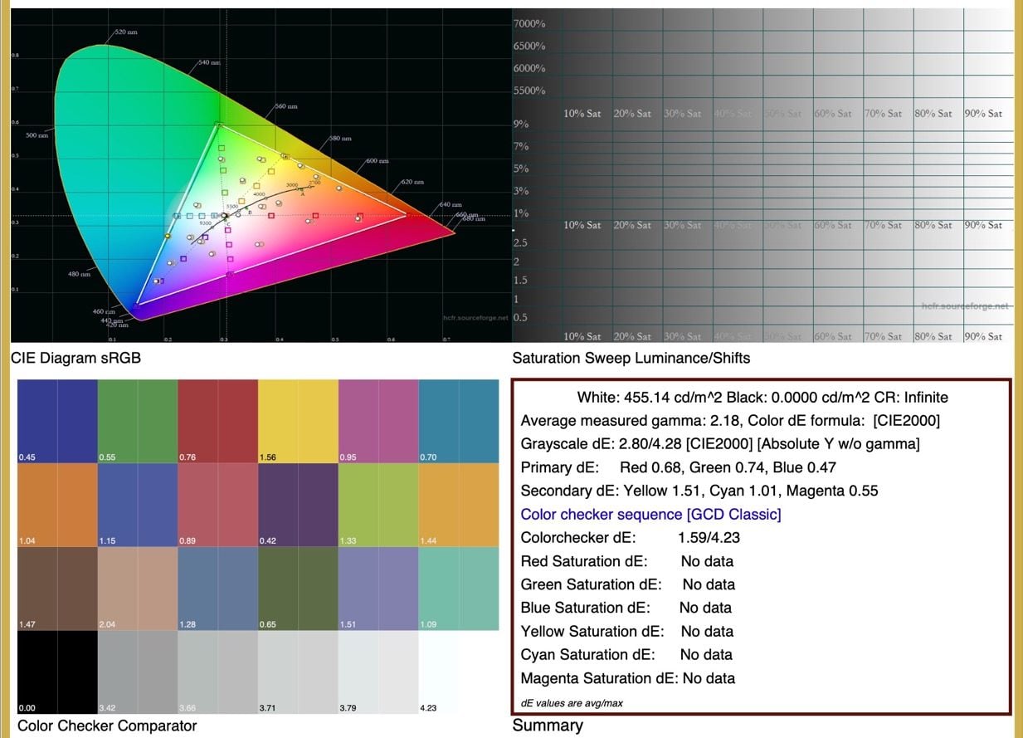
Task: Select the dark blue swatch labeled 0.45
Action: tap(56, 422)
